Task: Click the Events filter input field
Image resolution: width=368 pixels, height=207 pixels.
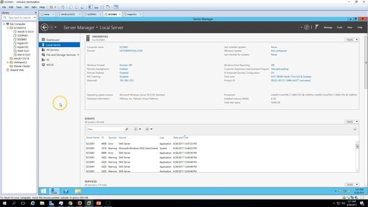Action: pyautogui.click(x=106, y=129)
